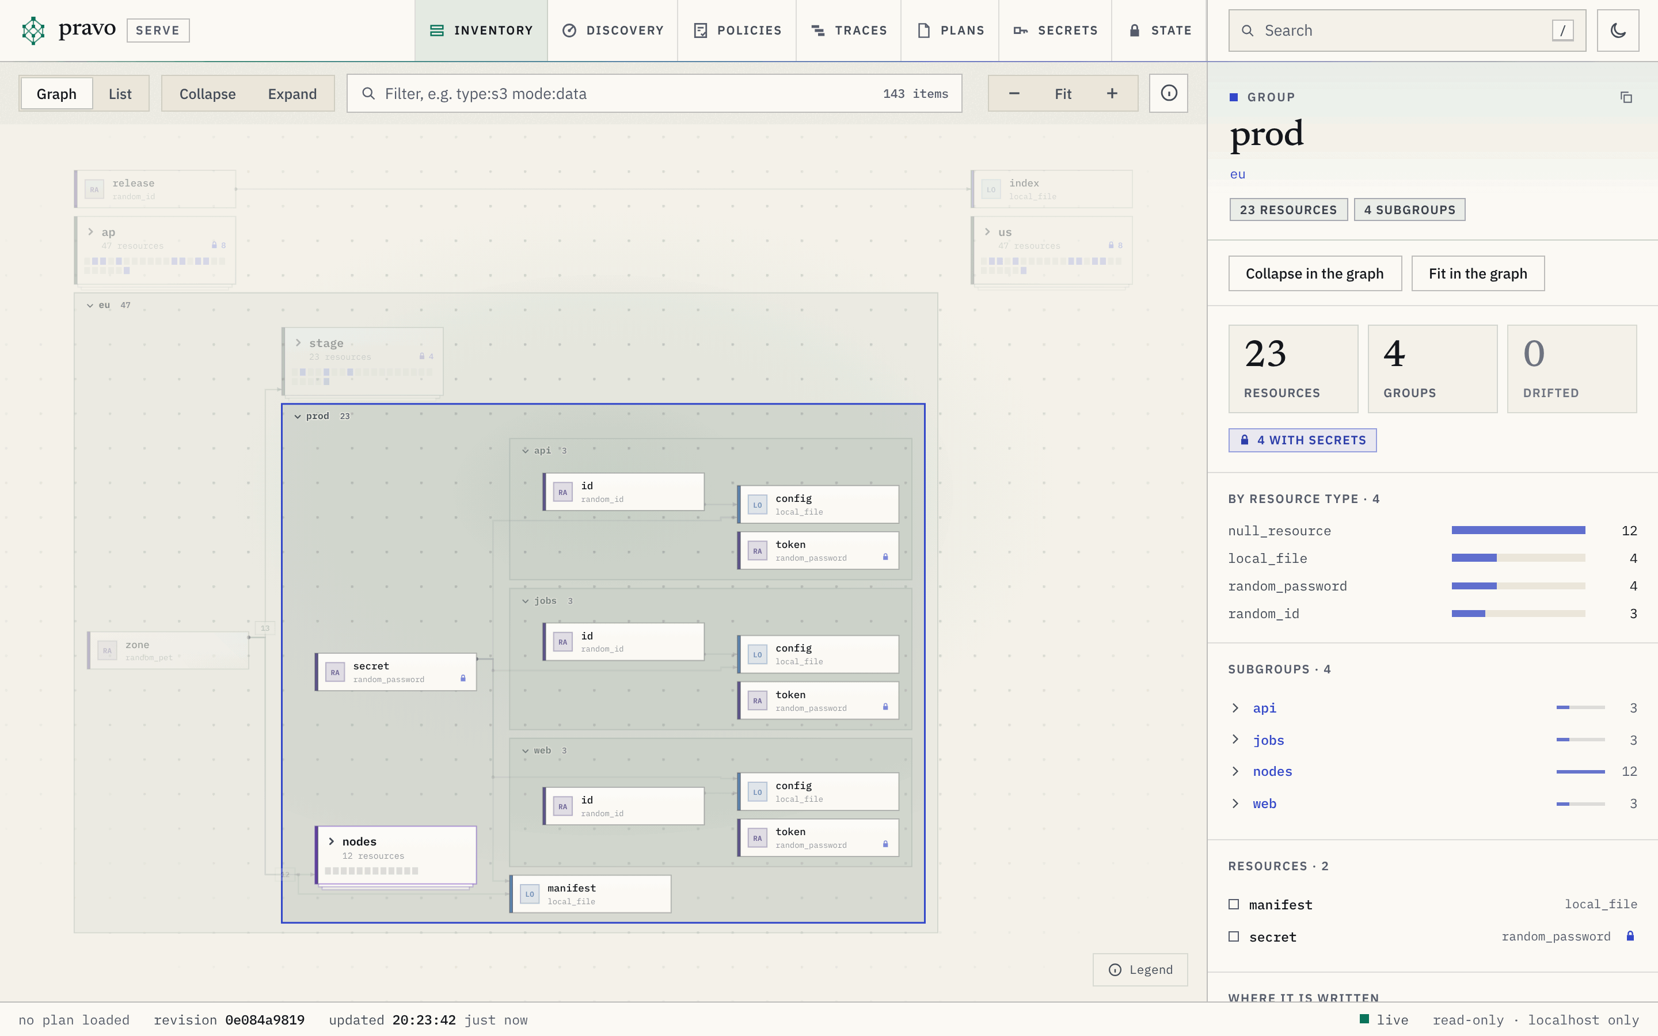This screenshot has height=1036, width=1658.
Task: Switch to List view
Action: [x=120, y=93]
